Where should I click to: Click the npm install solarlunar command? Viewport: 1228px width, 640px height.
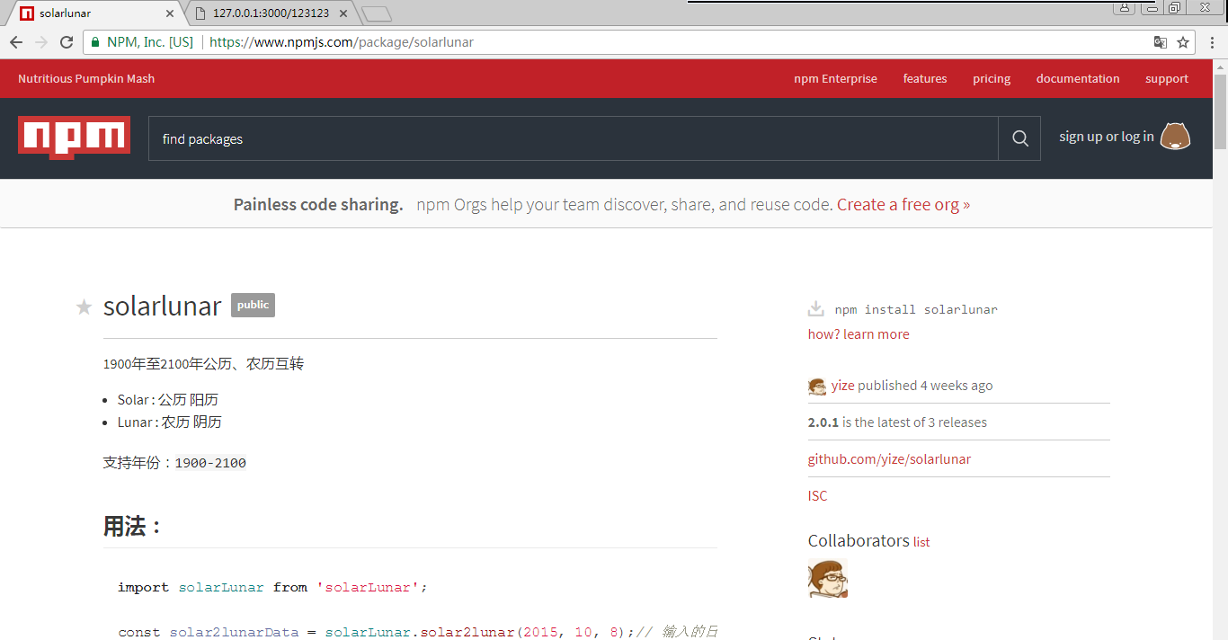916,309
